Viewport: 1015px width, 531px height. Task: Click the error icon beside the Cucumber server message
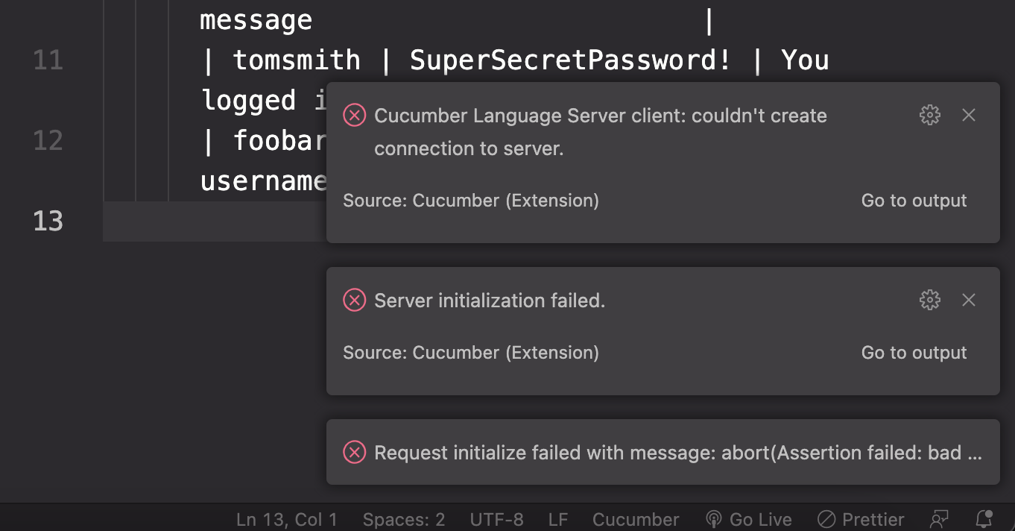click(x=355, y=115)
